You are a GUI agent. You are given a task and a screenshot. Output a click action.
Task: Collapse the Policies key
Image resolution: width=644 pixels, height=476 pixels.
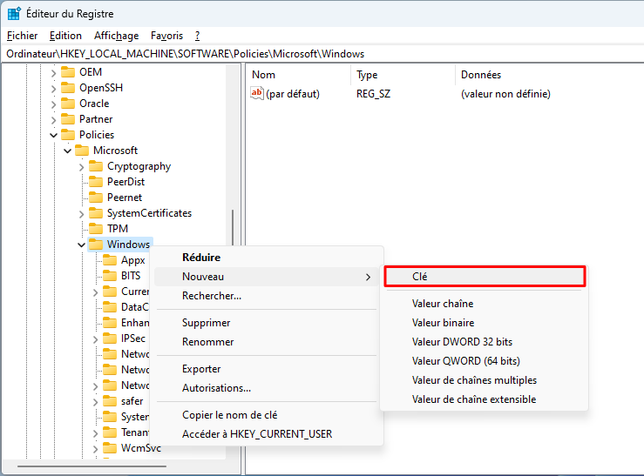pos(53,135)
